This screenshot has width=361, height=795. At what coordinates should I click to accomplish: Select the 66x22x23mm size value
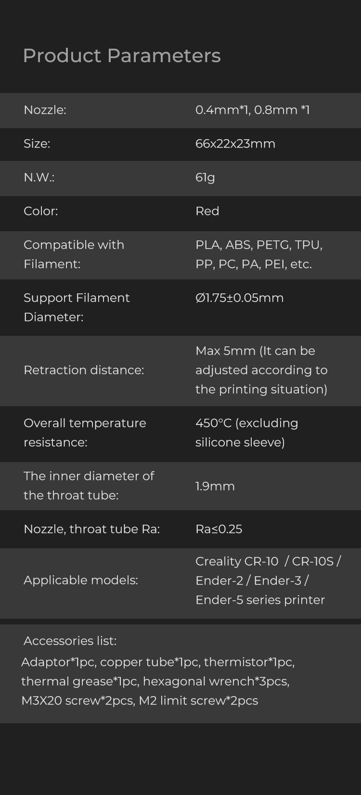tap(235, 144)
